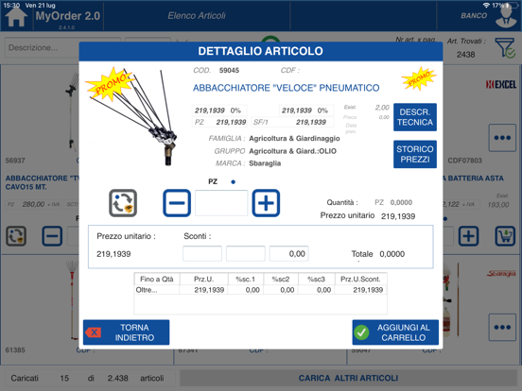Tap the Wi-Fi status icon
Image resolution: width=522 pixels, height=391 pixels.
click(x=486, y=6)
